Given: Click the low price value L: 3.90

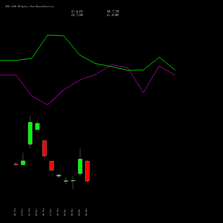Looking at the screenshot, I should (x=113, y=15).
